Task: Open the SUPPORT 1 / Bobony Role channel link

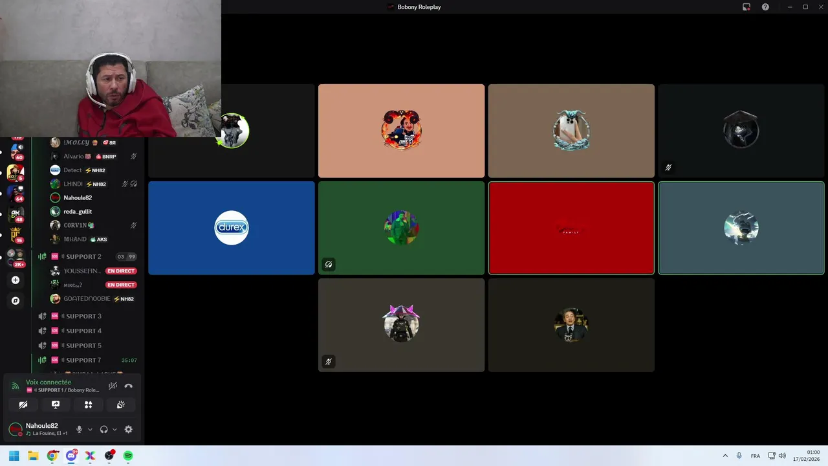Action: coord(63,390)
